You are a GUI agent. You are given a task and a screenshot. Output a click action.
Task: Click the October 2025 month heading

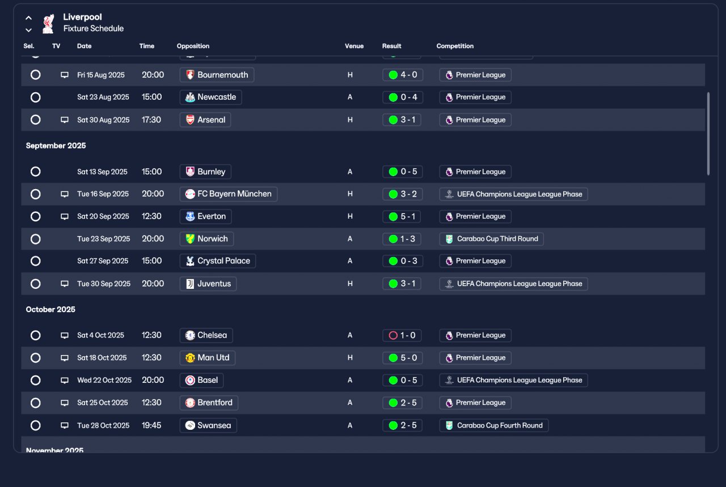pyautogui.click(x=50, y=309)
